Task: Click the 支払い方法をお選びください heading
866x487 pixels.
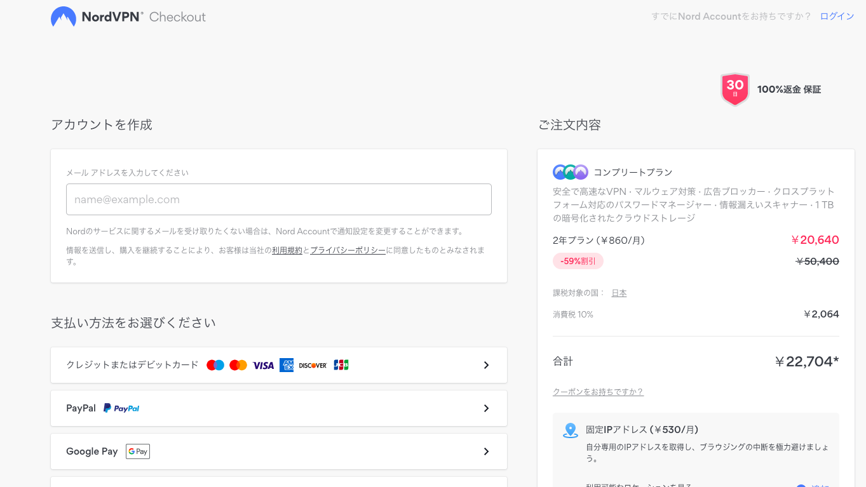Action: (133, 323)
